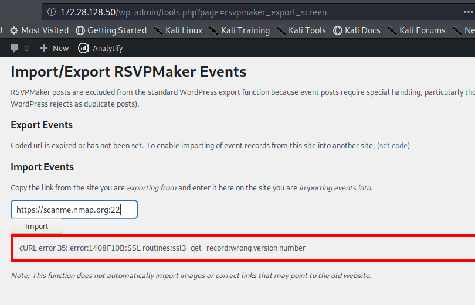
Task: Click the globe icon beside Kali Docs
Action: (337, 30)
